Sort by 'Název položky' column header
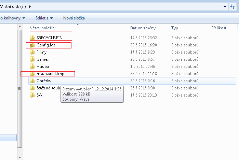Screen dimensions: 239x160 tap(42, 28)
